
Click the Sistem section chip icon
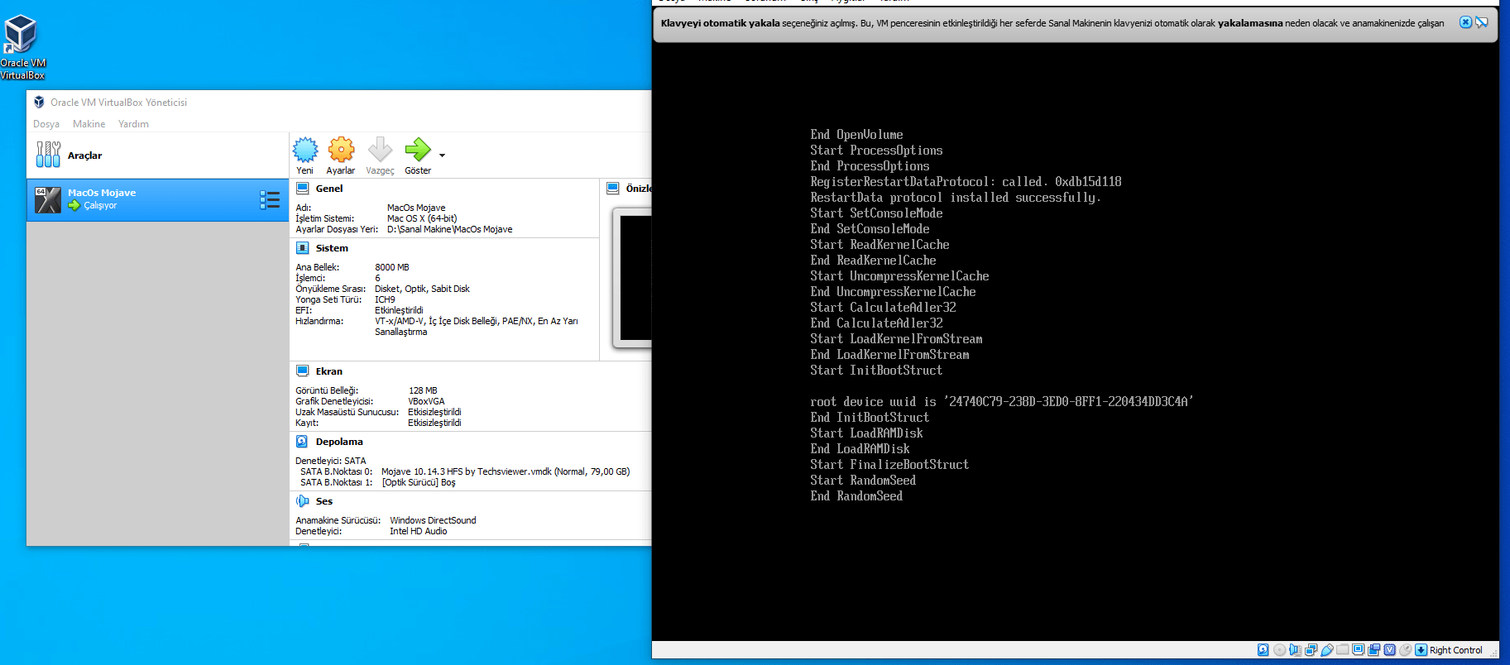303,248
